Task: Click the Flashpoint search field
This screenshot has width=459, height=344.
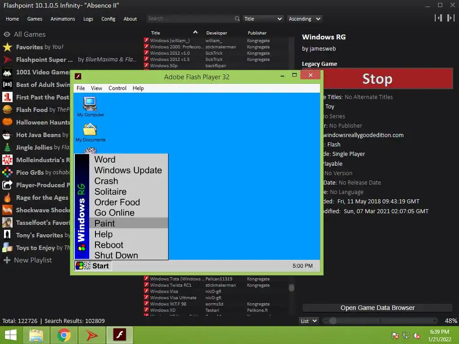Action: pos(190,18)
